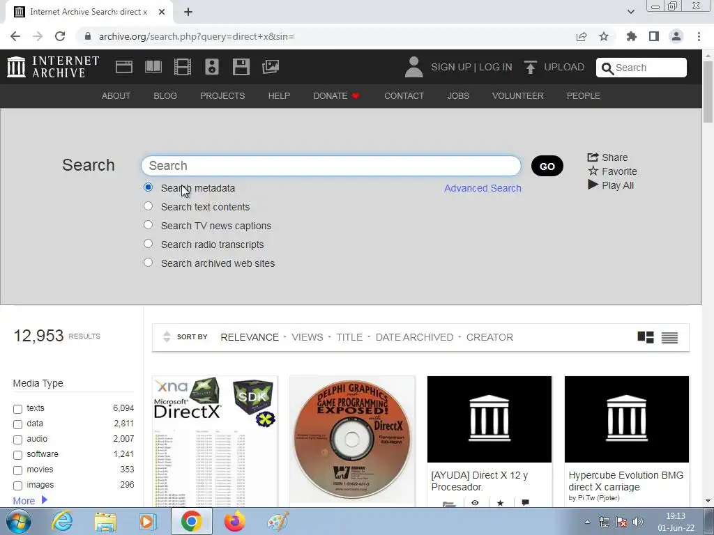Check the images media type filter
This screenshot has height=535, width=714.
coord(17,486)
